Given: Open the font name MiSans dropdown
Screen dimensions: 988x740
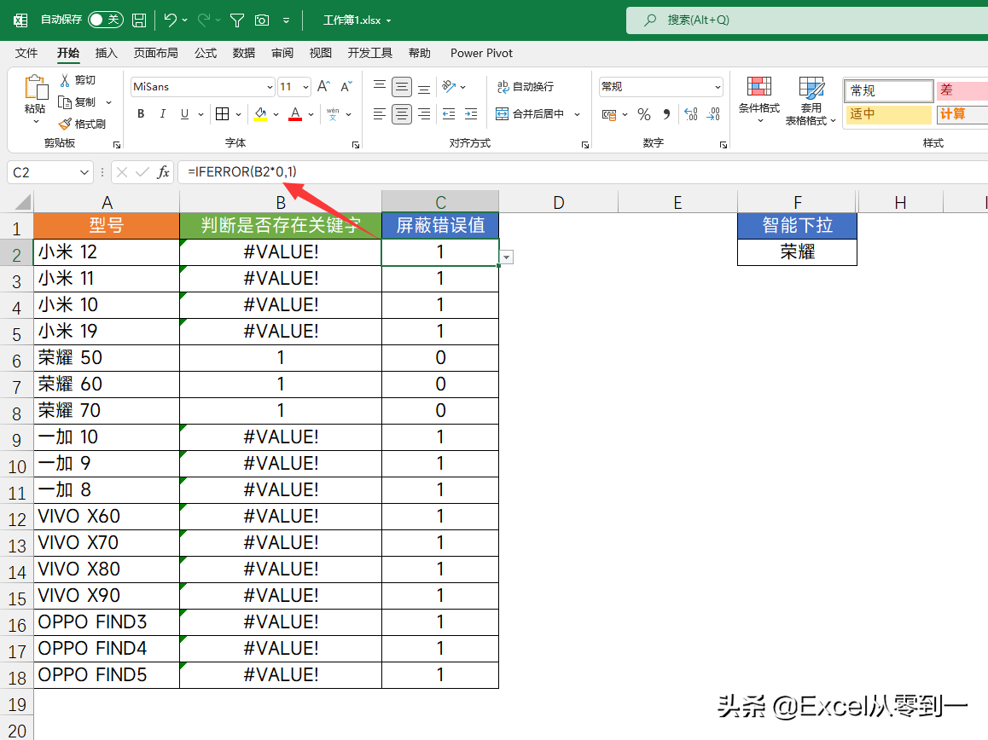Looking at the screenshot, I should 270,87.
